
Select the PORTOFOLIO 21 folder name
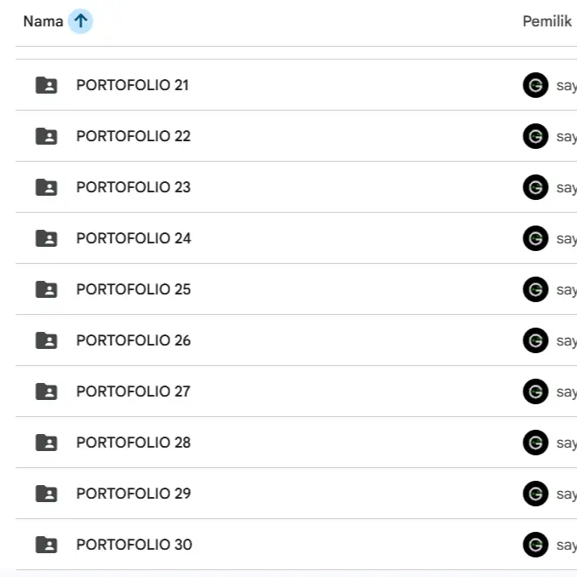tap(133, 85)
